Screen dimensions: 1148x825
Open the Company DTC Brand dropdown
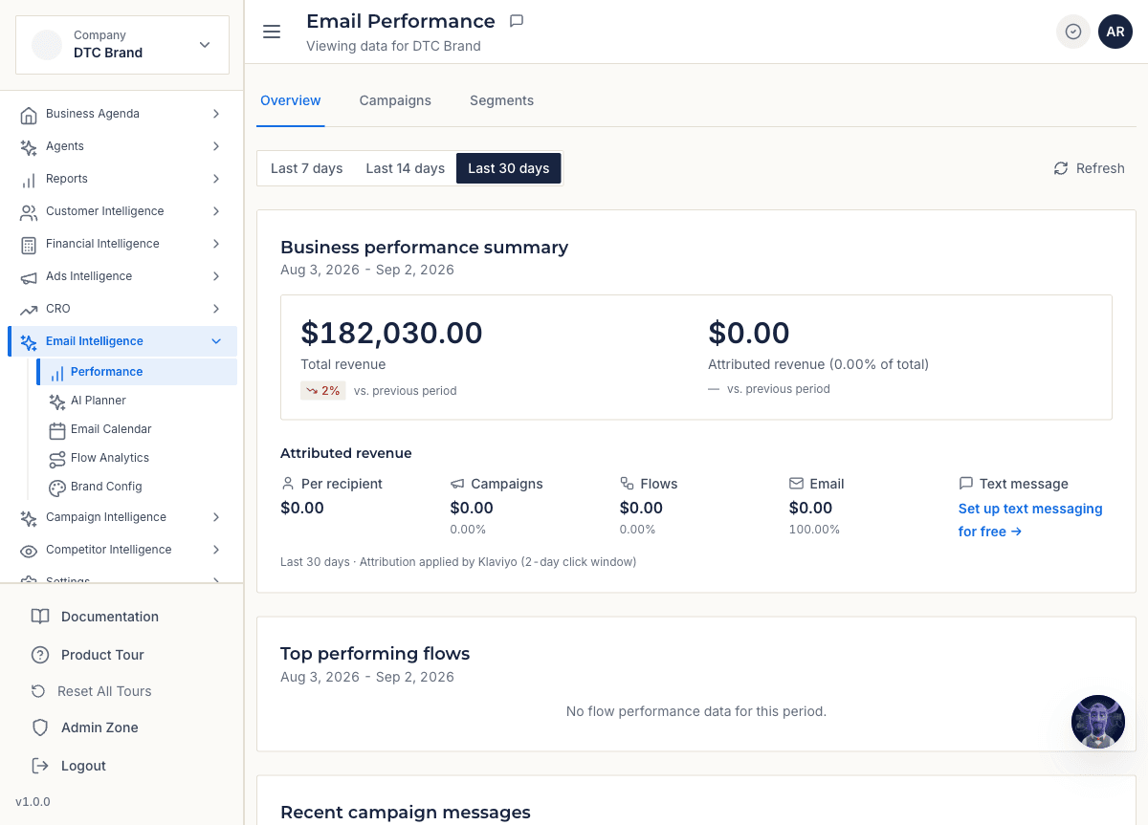pos(122,44)
